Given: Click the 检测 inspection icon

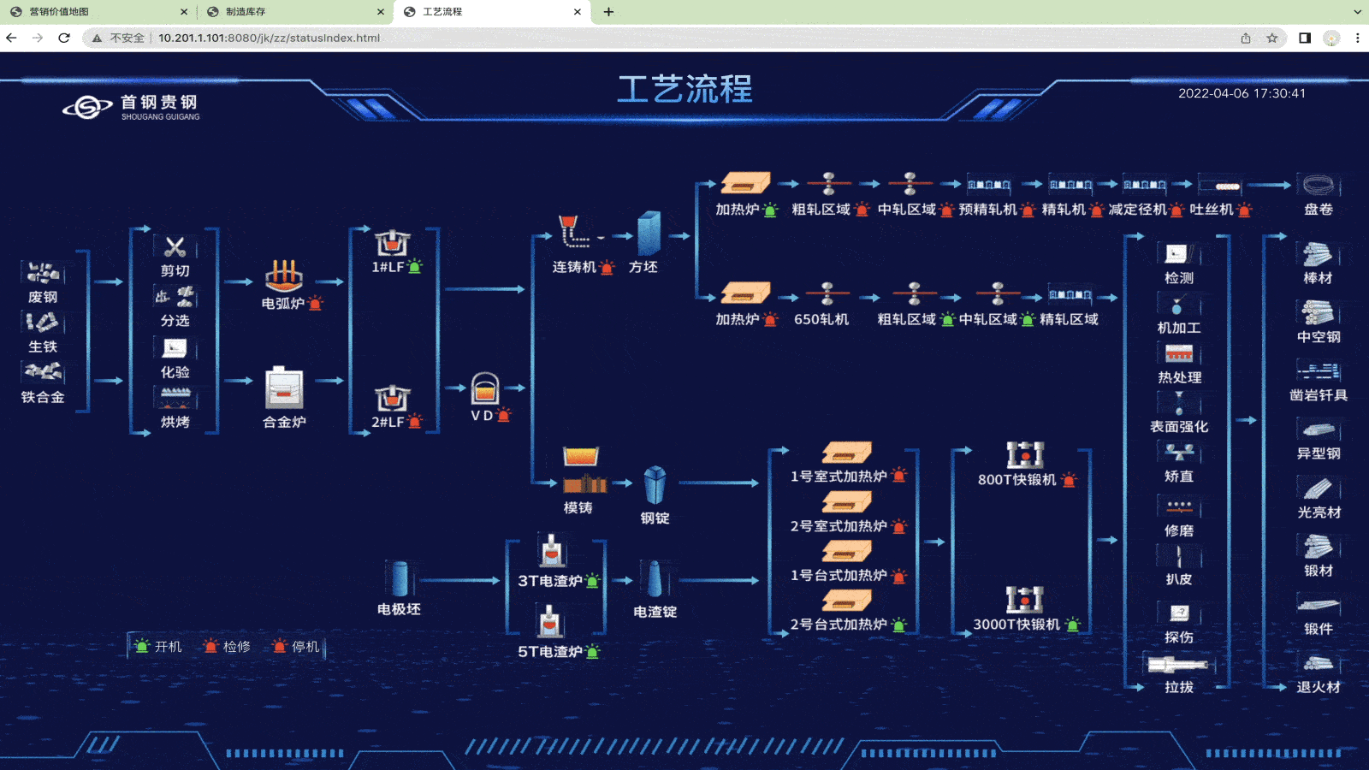Looking at the screenshot, I should point(1179,254).
